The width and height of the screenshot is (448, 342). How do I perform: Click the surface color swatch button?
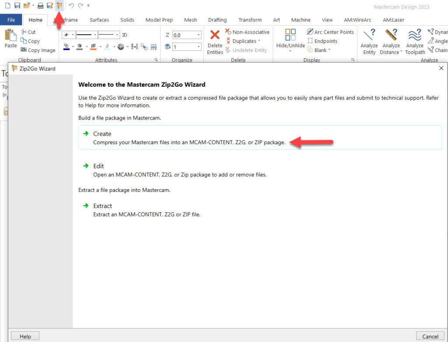pyautogui.click(x=93, y=46)
